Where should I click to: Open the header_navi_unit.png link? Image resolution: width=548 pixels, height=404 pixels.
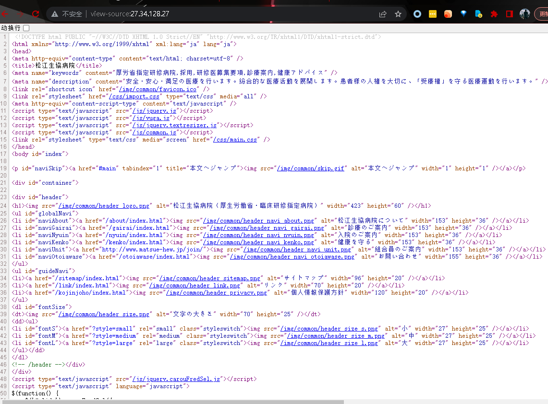[297, 250]
